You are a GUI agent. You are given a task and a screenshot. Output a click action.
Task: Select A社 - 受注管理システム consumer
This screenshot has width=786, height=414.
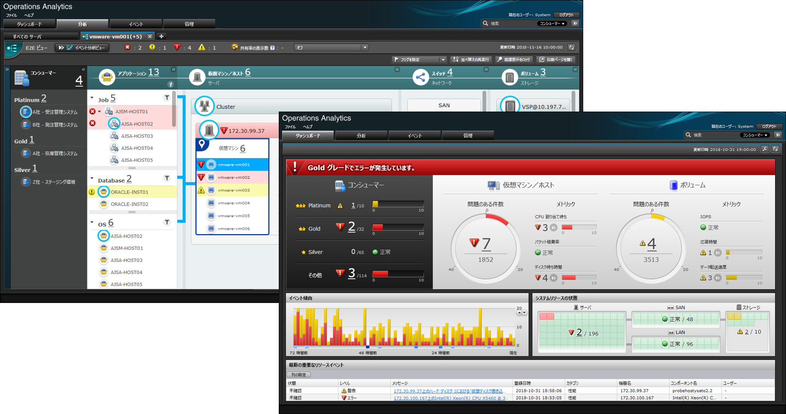[49, 112]
